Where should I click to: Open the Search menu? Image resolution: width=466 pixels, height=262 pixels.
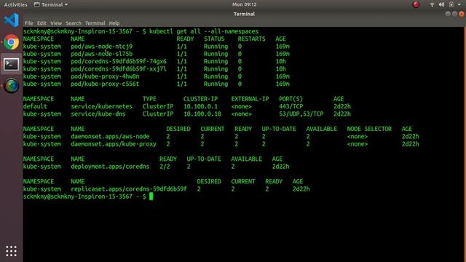click(x=74, y=23)
